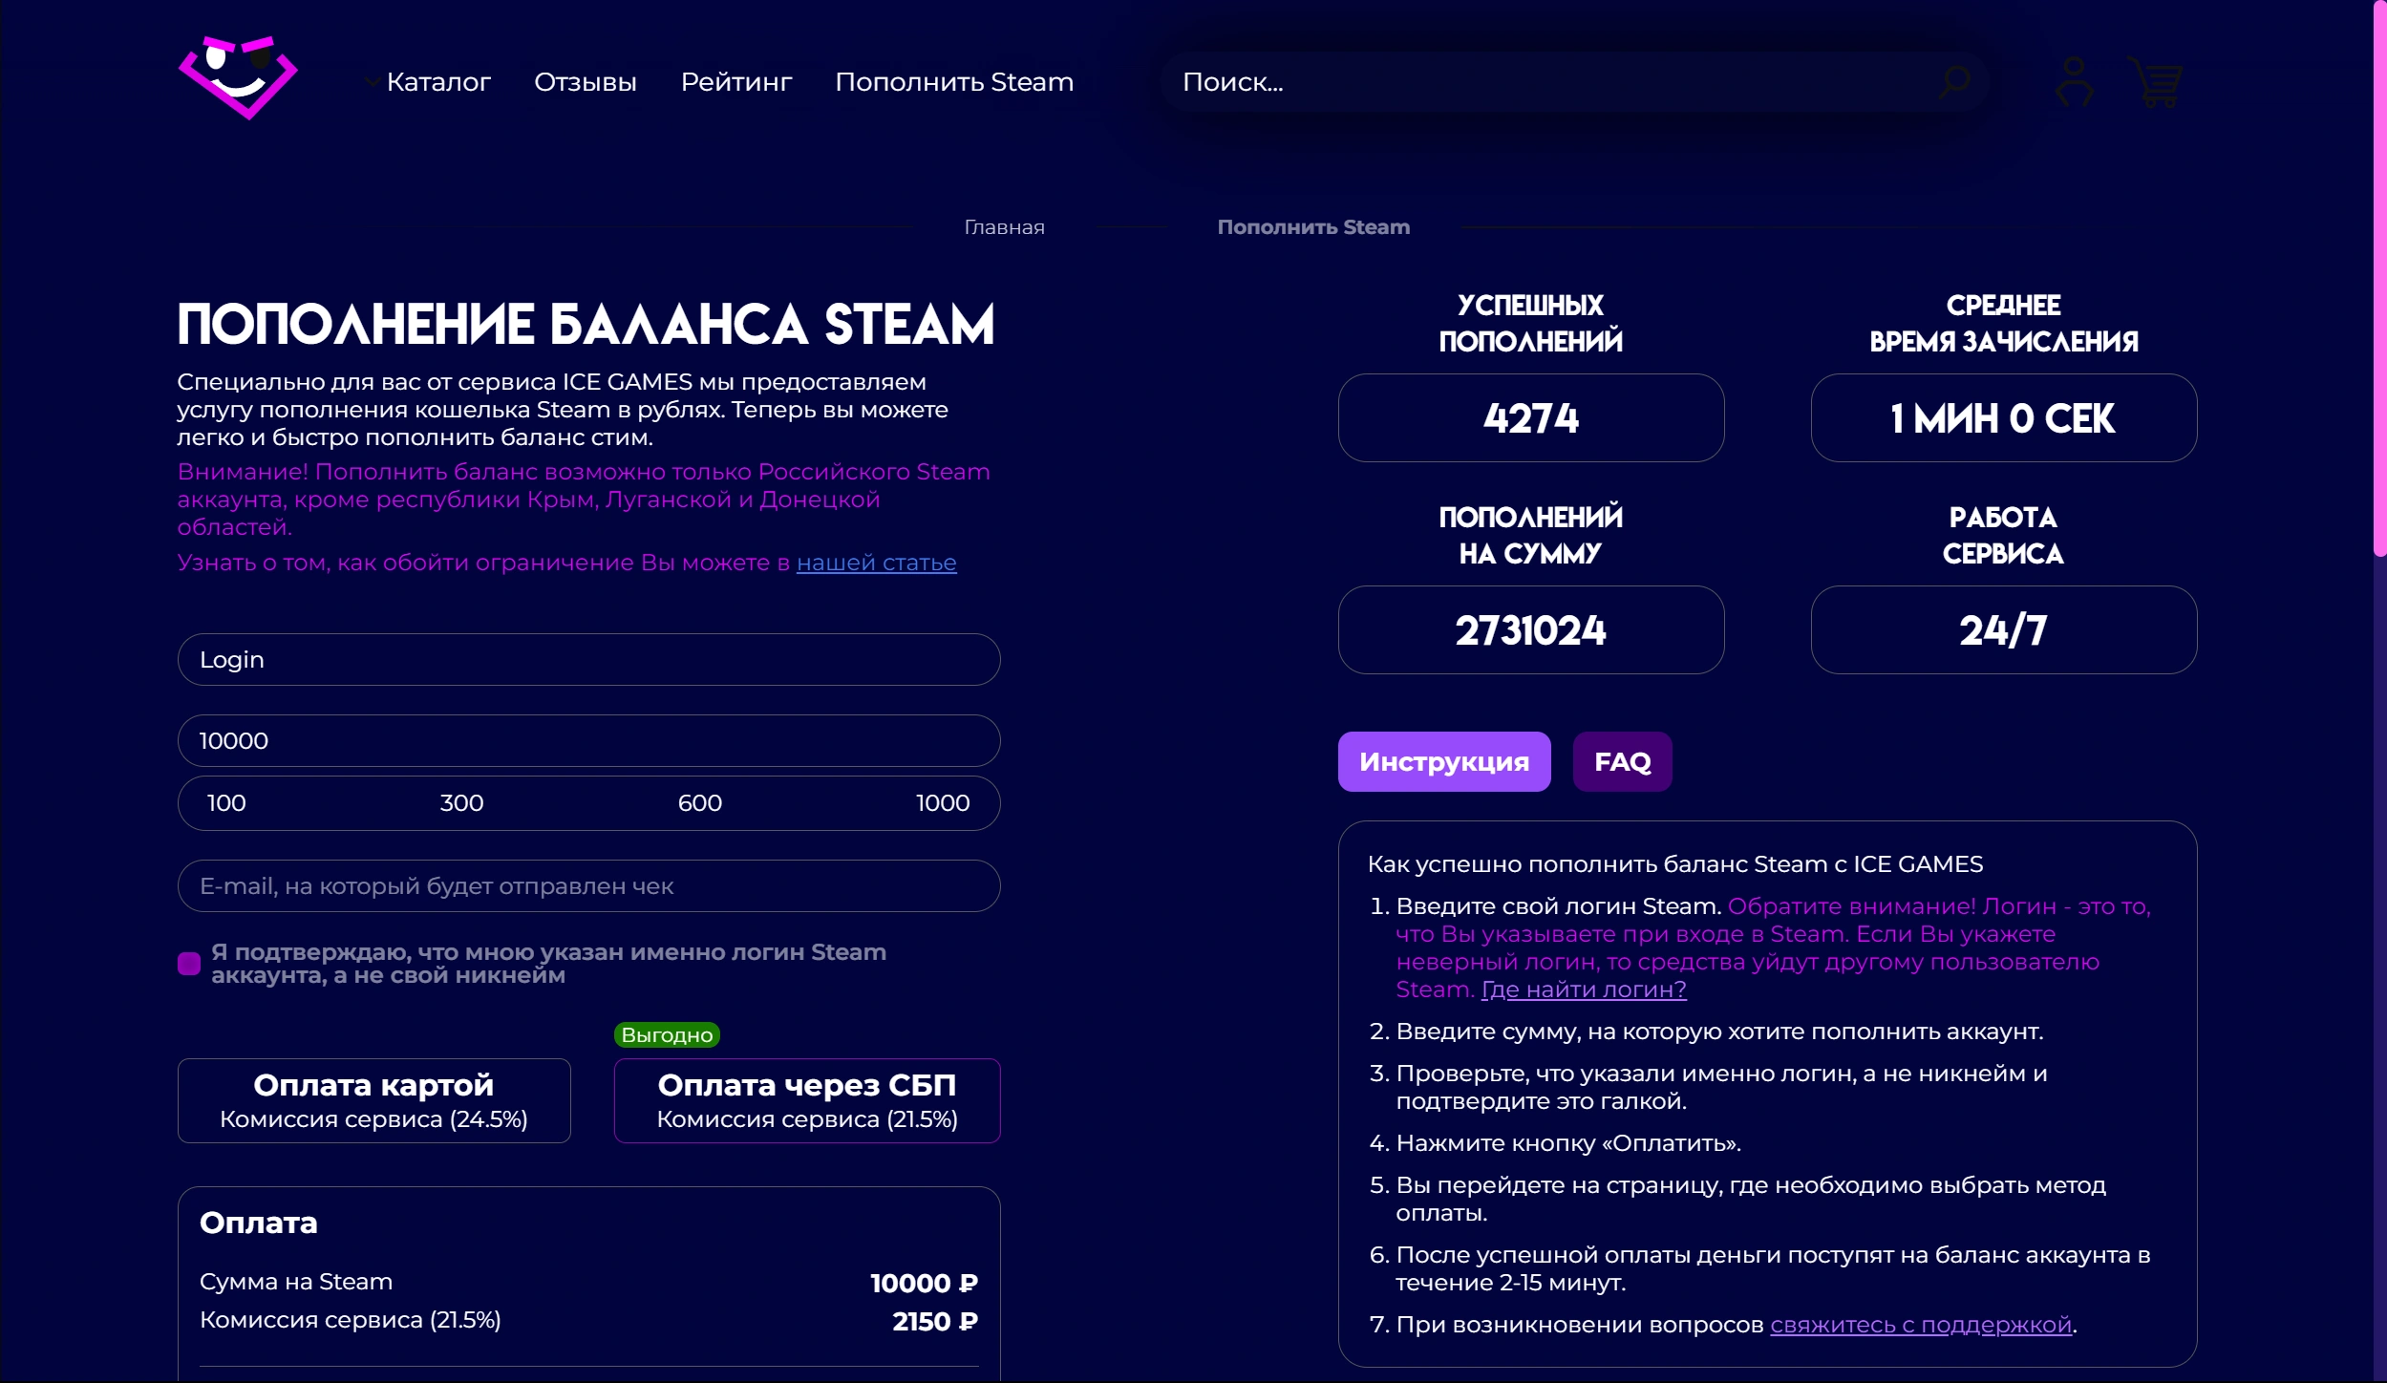Focus the Login input field

pyautogui.click(x=588, y=659)
